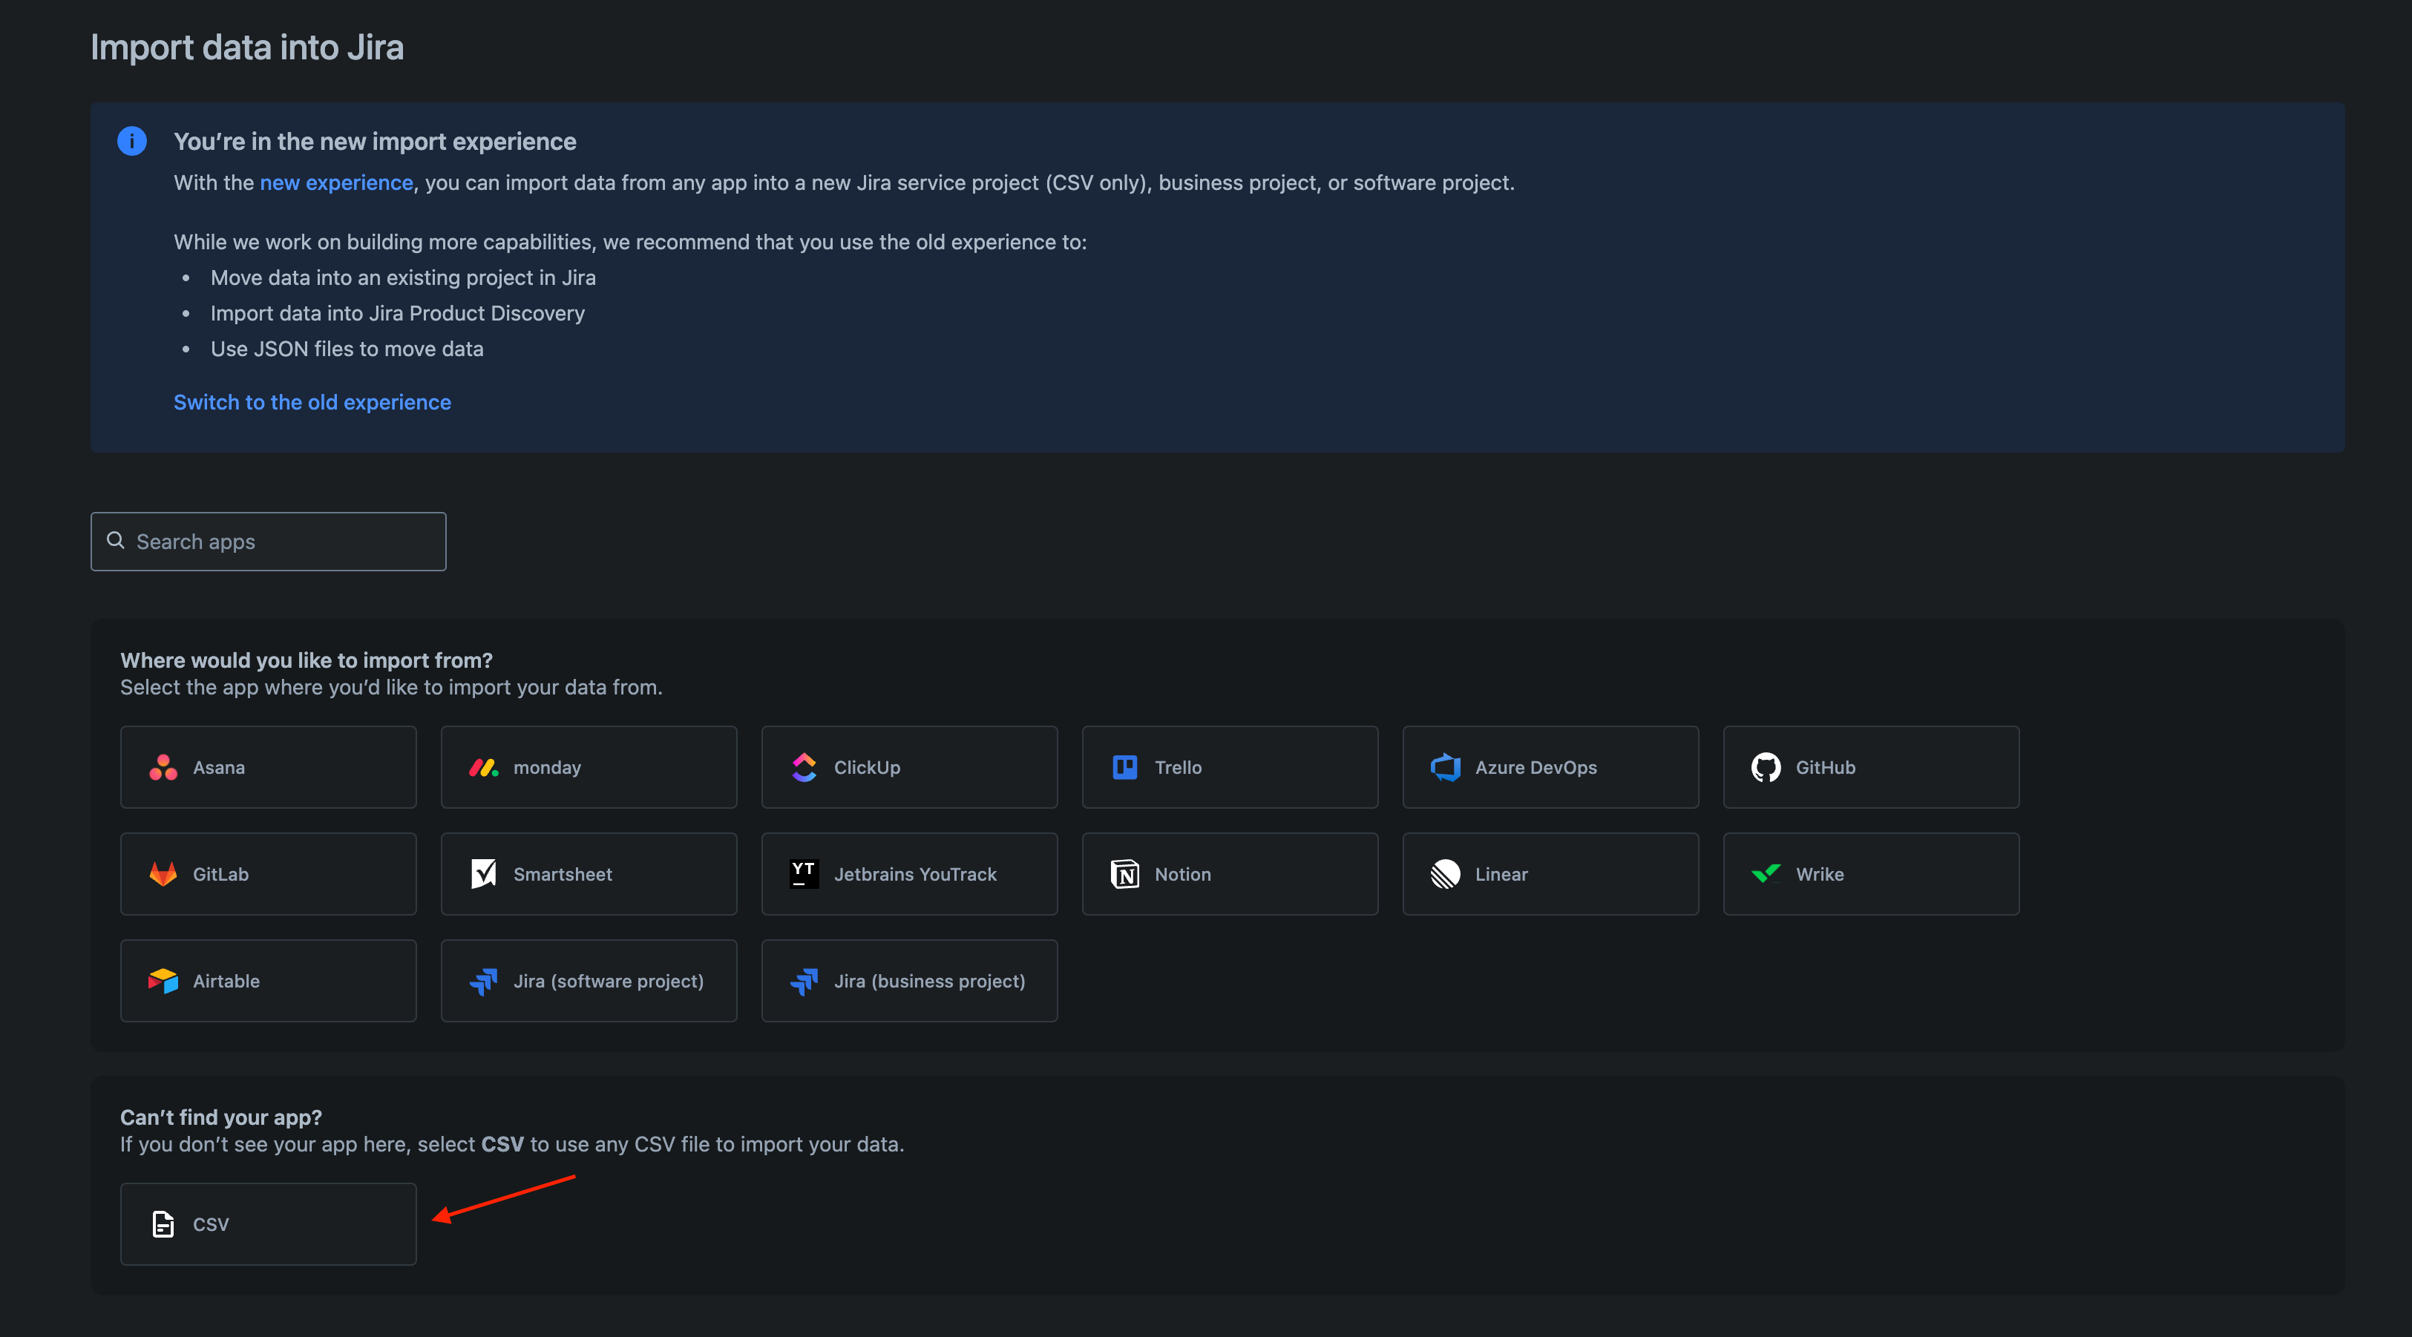Choose the Trello board icon
Screen dimensions: 2412x1337
coord(1124,767)
